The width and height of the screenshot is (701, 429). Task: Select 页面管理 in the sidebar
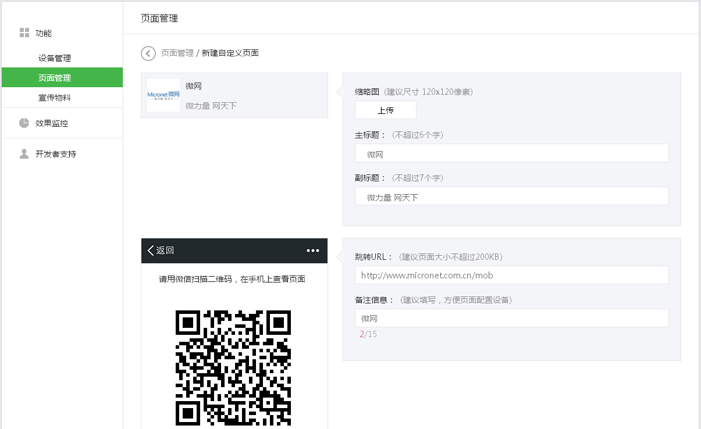[x=62, y=77]
